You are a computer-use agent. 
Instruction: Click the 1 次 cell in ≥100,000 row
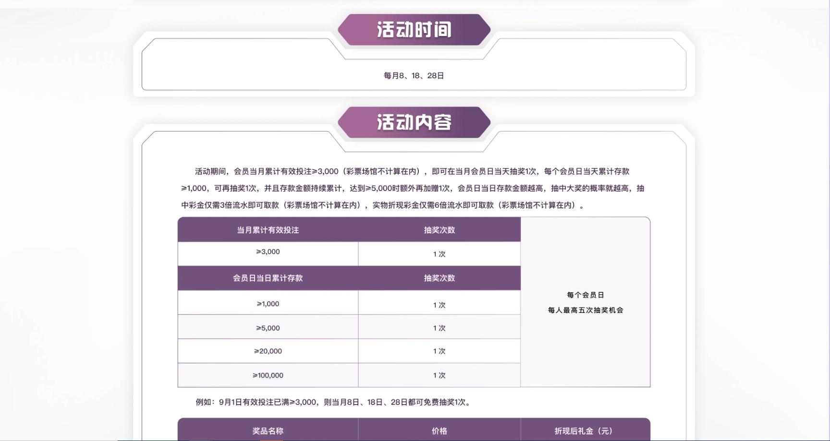tap(439, 376)
